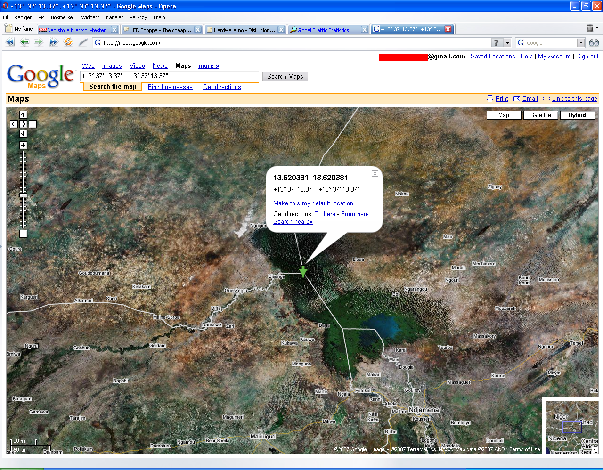Open the Hjelp menu

[159, 17]
